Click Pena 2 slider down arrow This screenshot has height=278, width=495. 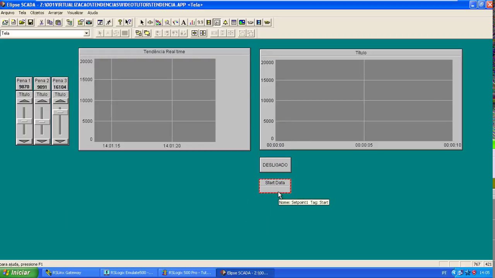42,141
